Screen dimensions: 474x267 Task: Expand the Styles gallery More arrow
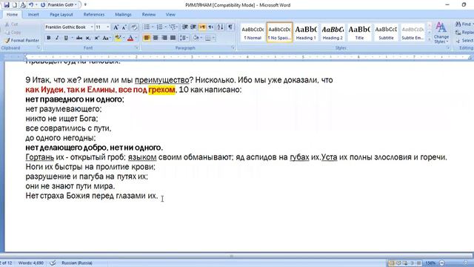pos(430,39)
